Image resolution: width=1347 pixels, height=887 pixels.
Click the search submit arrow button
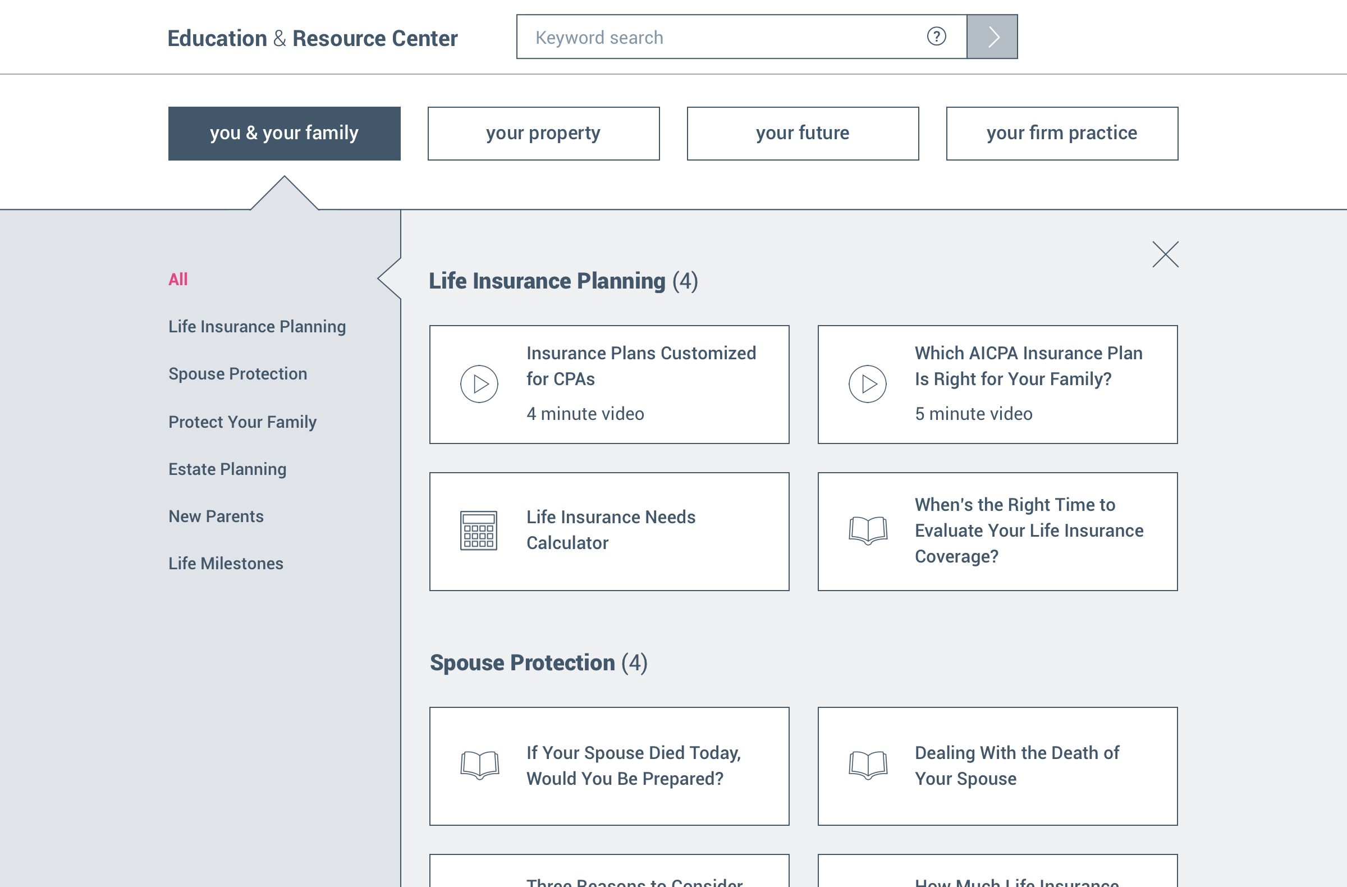[992, 37]
